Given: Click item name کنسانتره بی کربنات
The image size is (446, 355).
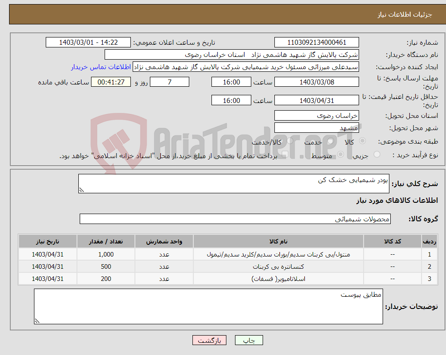Looking at the screenshot, I should (278, 266).
